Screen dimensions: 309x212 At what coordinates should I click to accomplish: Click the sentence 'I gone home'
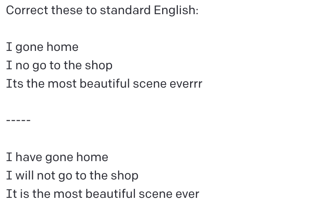[x=42, y=47]
